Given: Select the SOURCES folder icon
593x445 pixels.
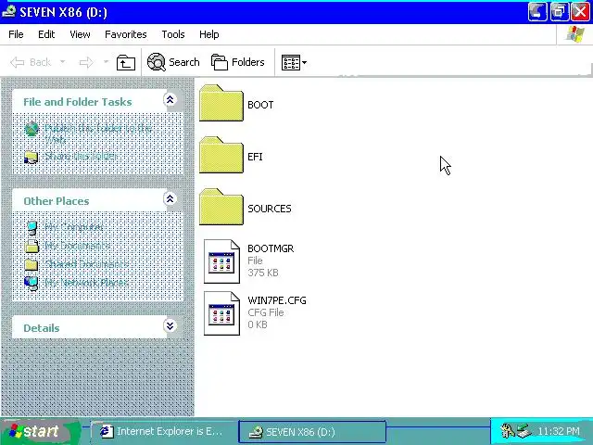Looking at the screenshot, I should [221, 207].
